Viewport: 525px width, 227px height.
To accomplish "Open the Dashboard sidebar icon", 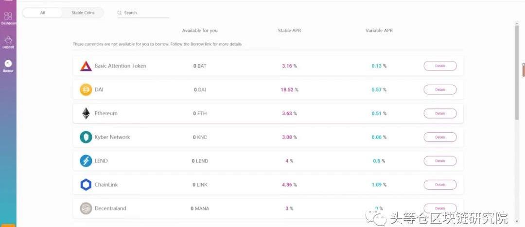I will 8,16.
